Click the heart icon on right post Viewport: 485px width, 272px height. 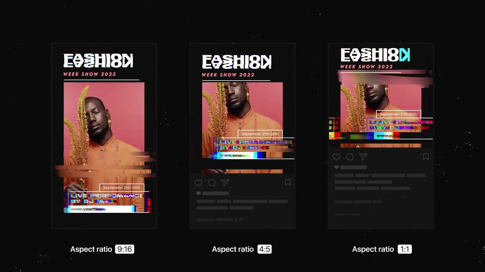(336, 157)
